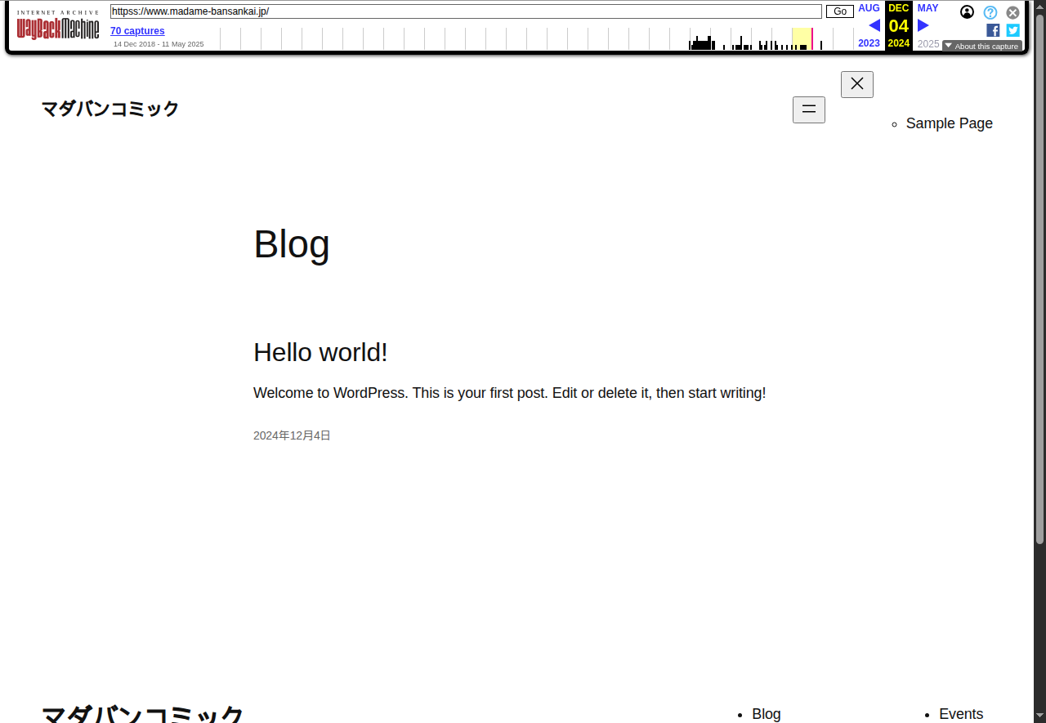Open the hamburger navigation menu
The image size is (1046, 723).
[x=808, y=109]
